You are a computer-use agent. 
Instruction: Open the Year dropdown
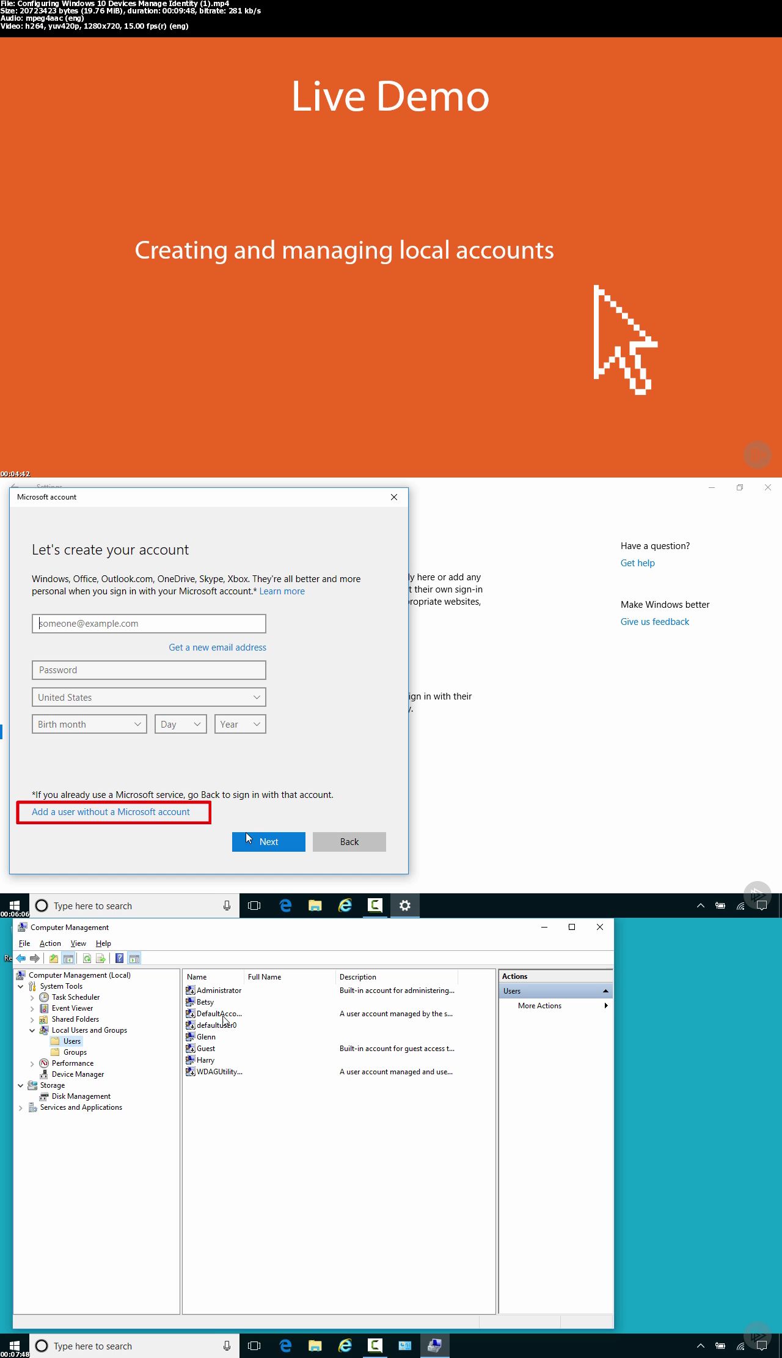(240, 724)
